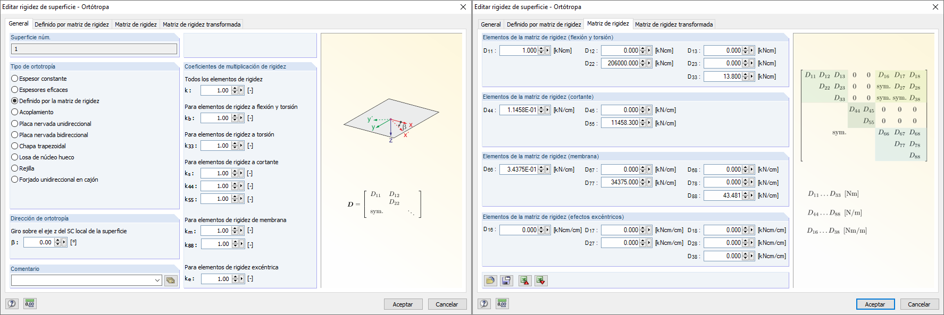Choose Forjado unidireccional en cajón
944x315 pixels.
pos(55,180)
